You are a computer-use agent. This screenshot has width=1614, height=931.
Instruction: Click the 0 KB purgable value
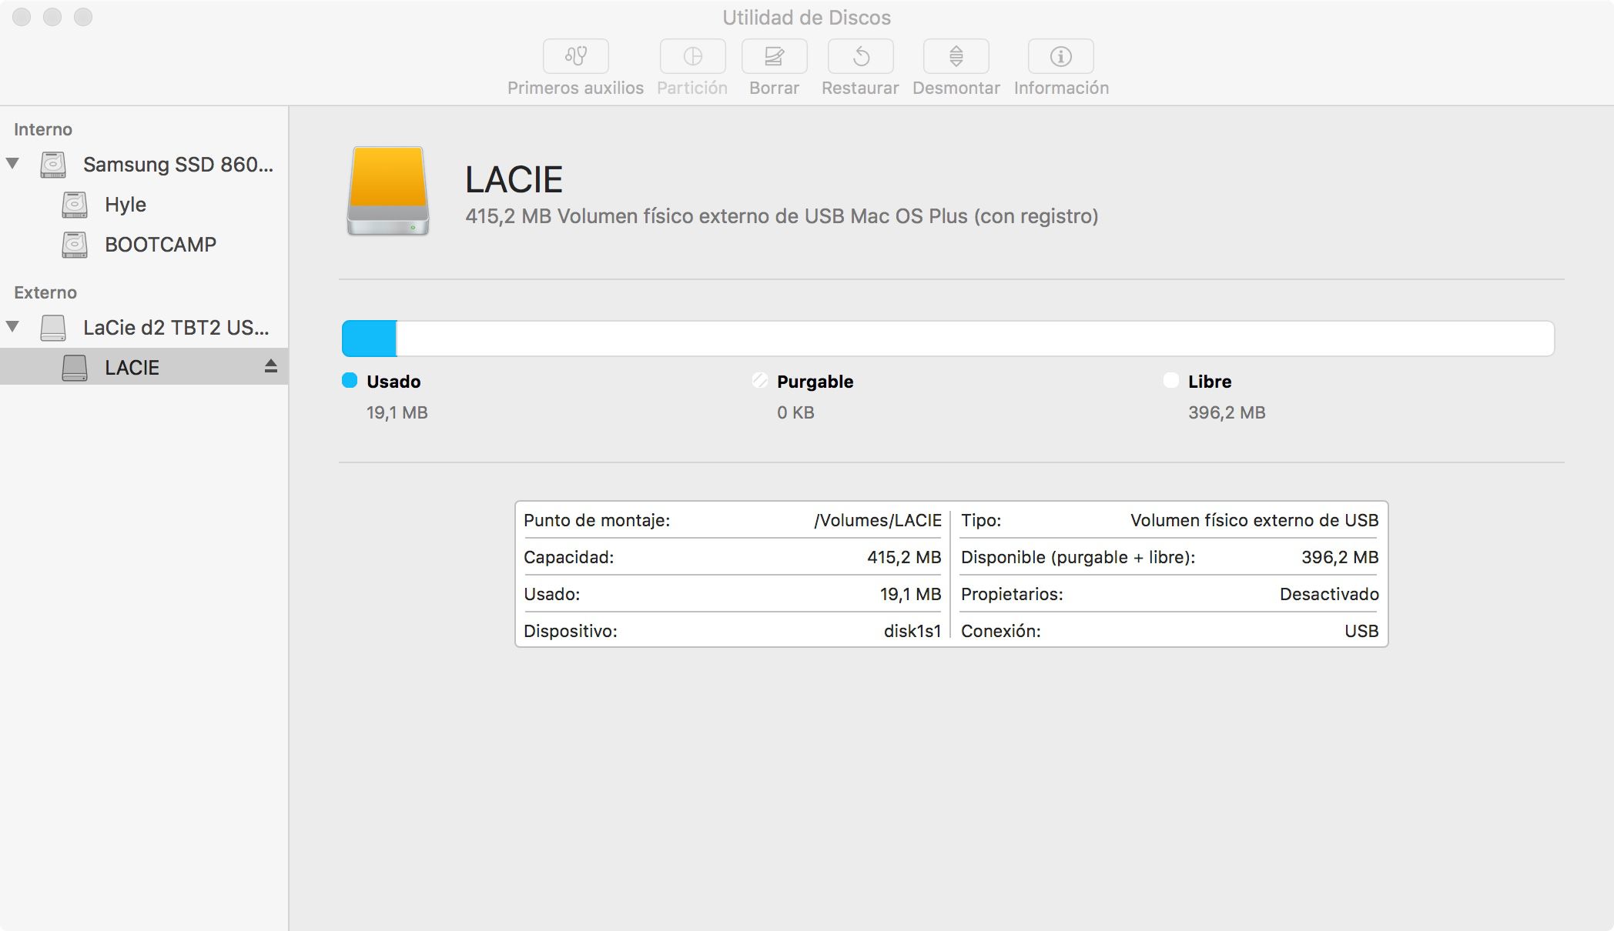coord(795,412)
